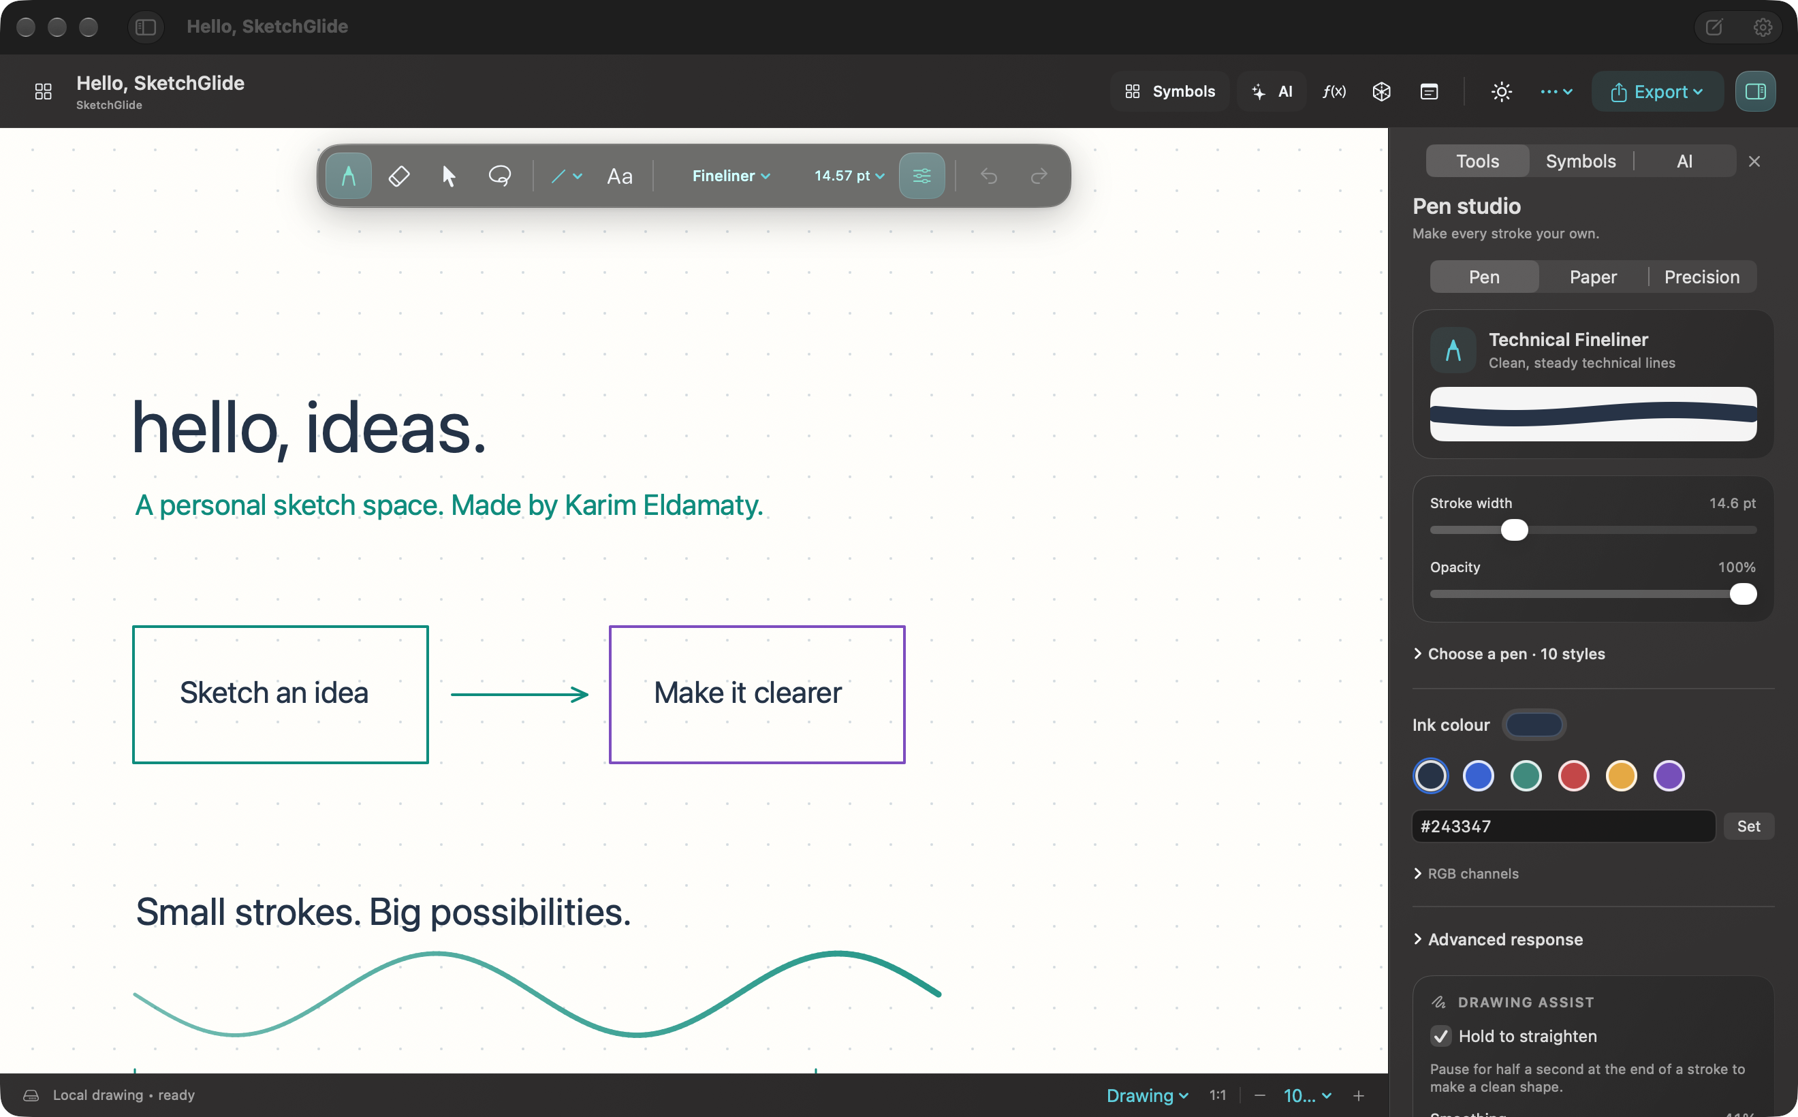
Task: Click the zoom in plus icon
Action: click(1358, 1096)
